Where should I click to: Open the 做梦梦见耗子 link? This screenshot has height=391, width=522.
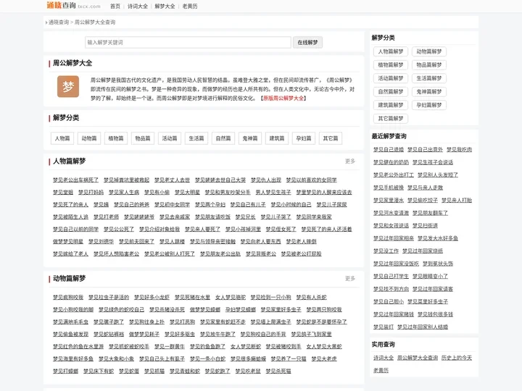144,334
